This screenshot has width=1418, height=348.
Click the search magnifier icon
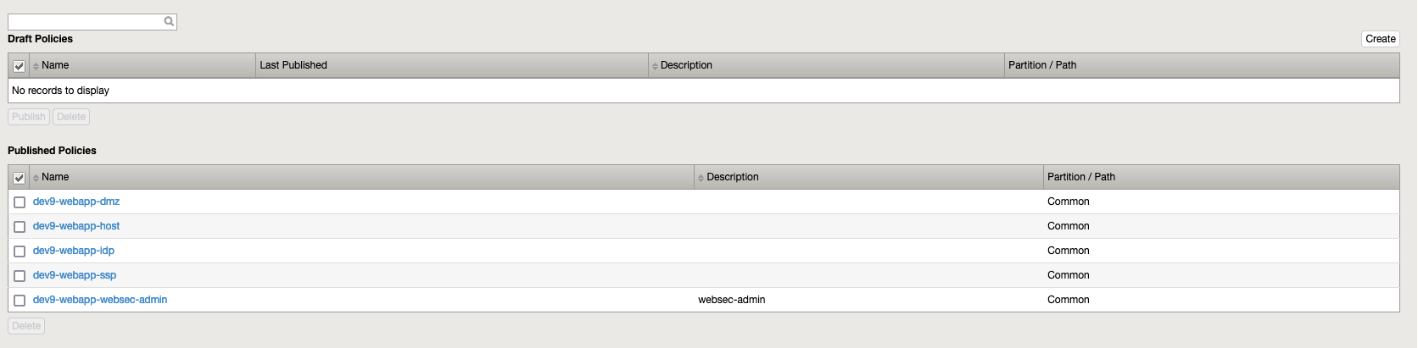pyautogui.click(x=169, y=22)
